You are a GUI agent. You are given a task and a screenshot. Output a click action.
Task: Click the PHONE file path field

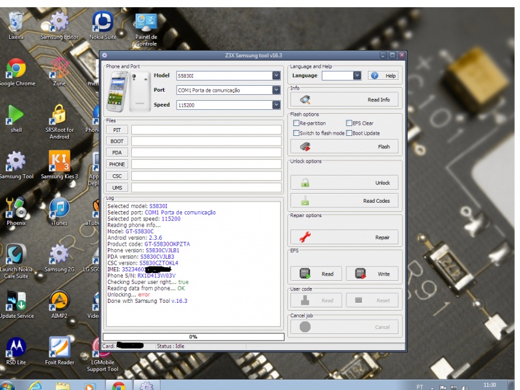click(x=206, y=164)
